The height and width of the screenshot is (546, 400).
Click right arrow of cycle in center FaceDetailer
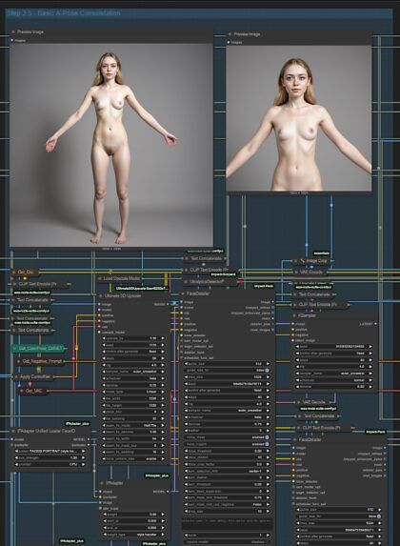267,536
